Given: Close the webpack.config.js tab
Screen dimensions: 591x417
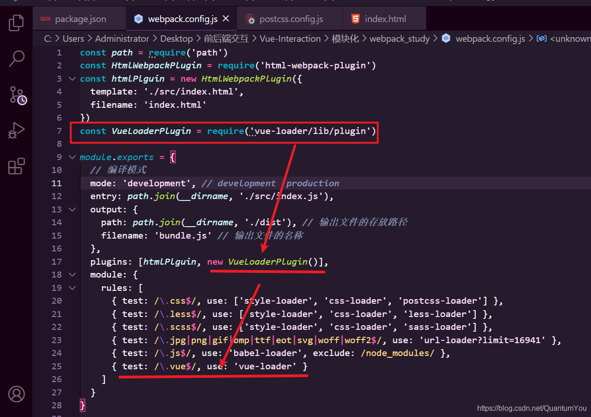Looking at the screenshot, I should point(226,19).
